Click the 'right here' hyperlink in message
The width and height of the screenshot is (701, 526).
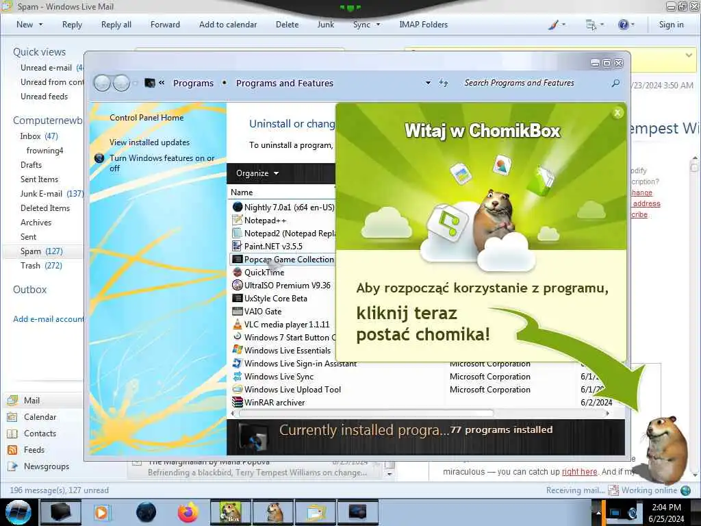pyautogui.click(x=579, y=471)
